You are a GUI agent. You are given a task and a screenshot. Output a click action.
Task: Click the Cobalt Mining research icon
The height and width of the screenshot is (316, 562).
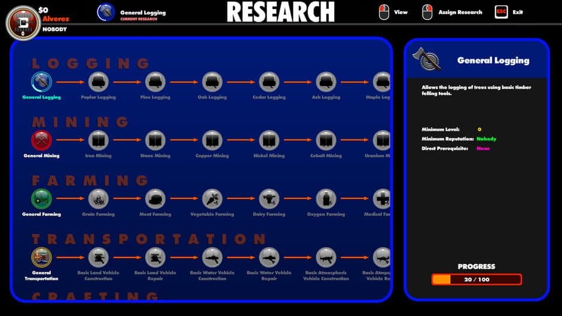(x=326, y=140)
